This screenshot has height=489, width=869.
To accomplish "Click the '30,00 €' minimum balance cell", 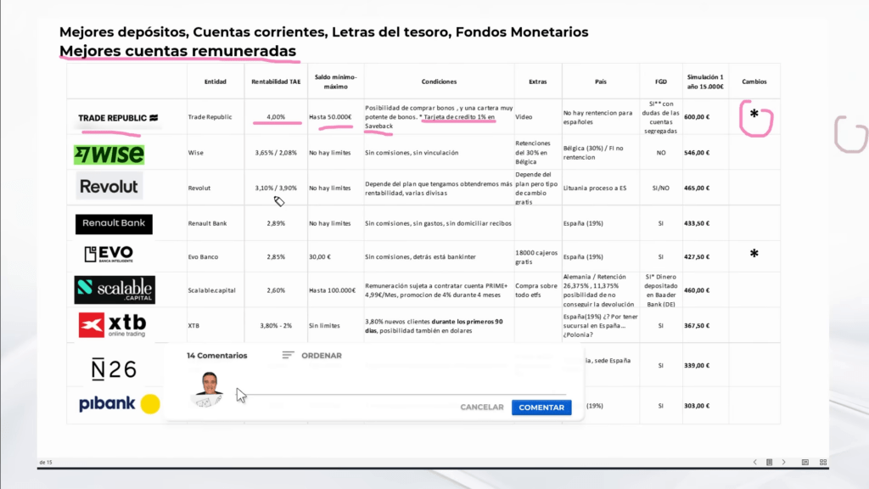I will [320, 256].
